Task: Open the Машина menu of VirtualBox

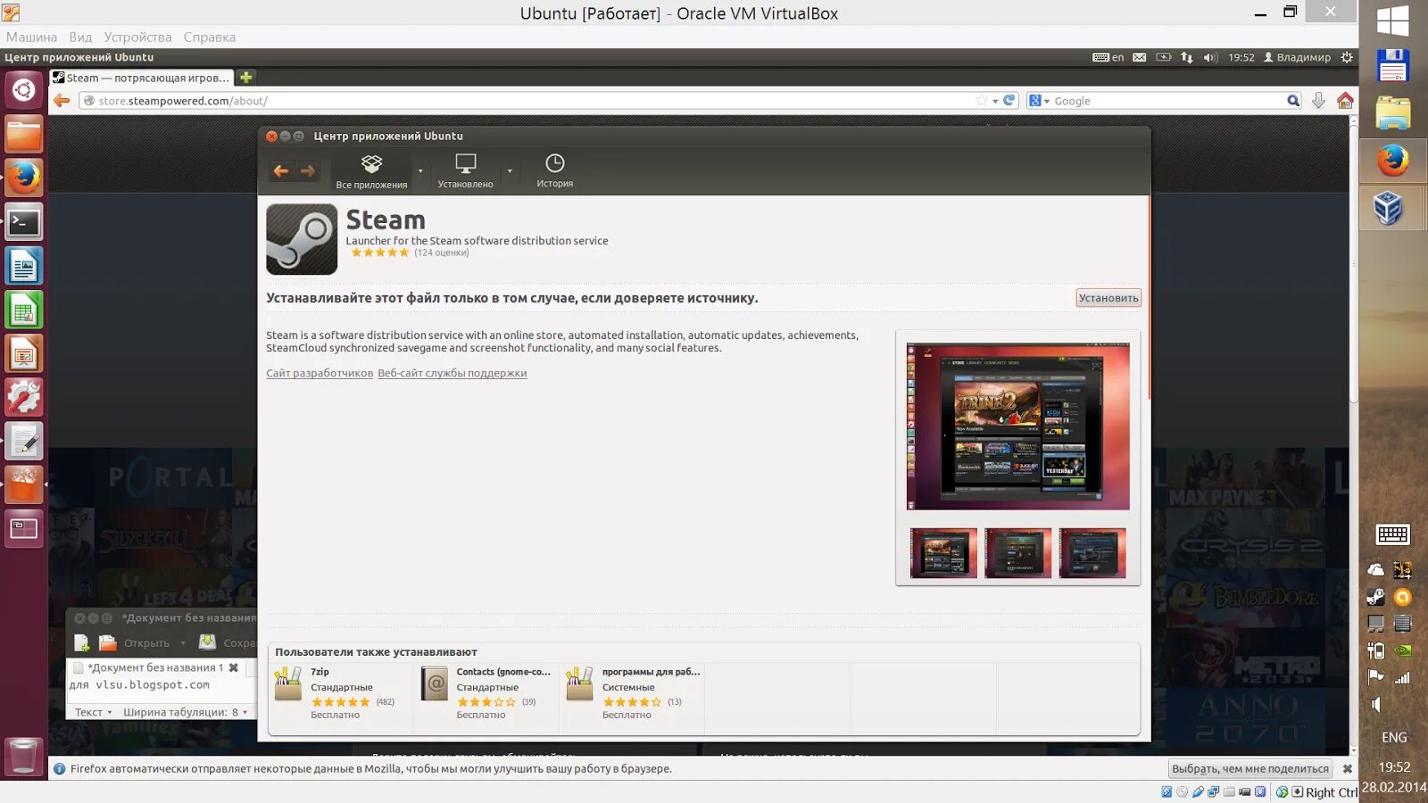Action: (x=31, y=37)
